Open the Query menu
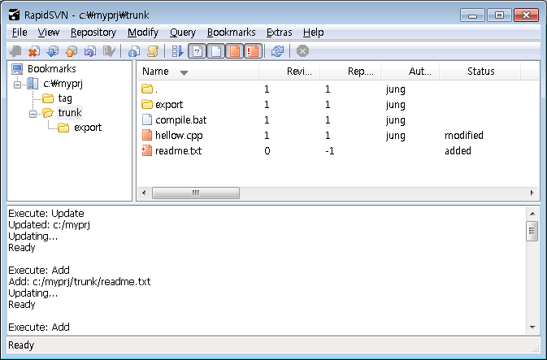547x360 pixels. [x=183, y=33]
